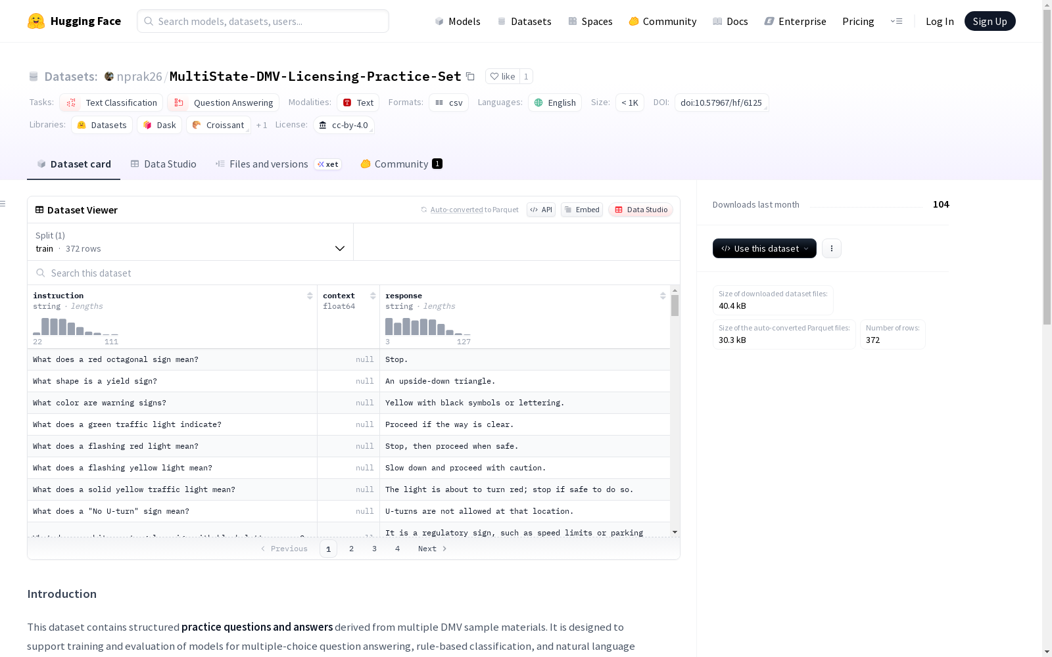Select row "What shape is a yield sign?"
1052x657 pixels.
[x=348, y=381]
